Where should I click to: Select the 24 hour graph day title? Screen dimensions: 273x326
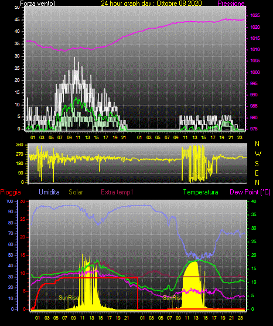tap(151, 4)
